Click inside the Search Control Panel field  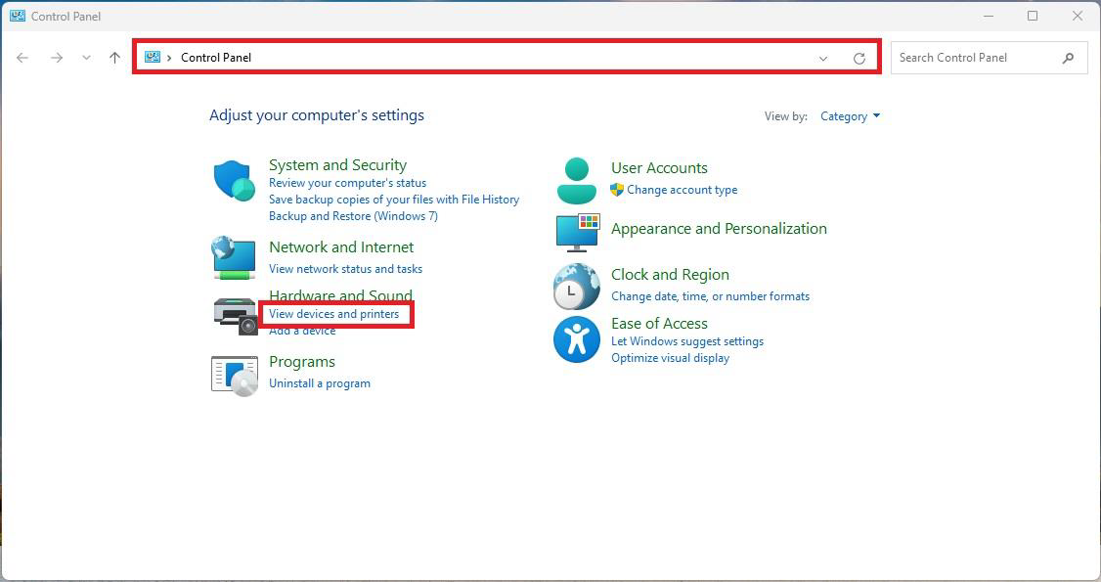pyautogui.click(x=973, y=58)
